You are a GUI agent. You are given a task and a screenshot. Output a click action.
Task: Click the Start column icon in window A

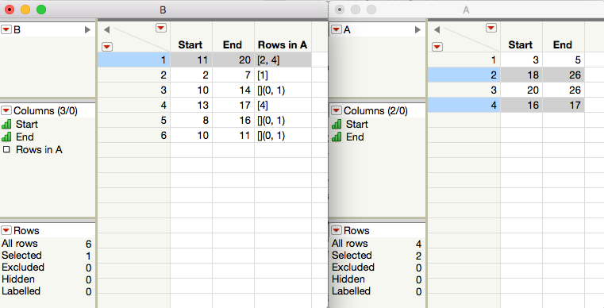(x=337, y=124)
